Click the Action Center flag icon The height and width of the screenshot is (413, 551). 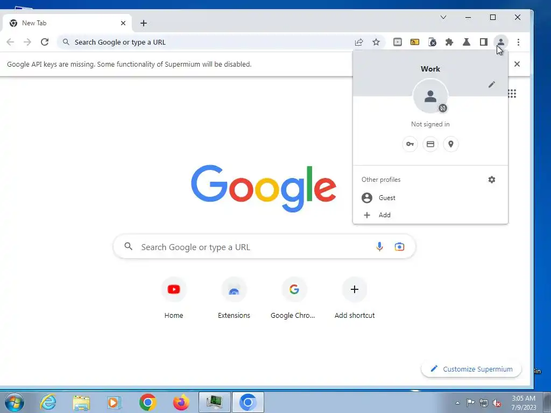pyautogui.click(x=470, y=402)
